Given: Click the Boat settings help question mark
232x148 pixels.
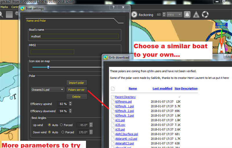Looking at the screenshot, I should point(115,7).
